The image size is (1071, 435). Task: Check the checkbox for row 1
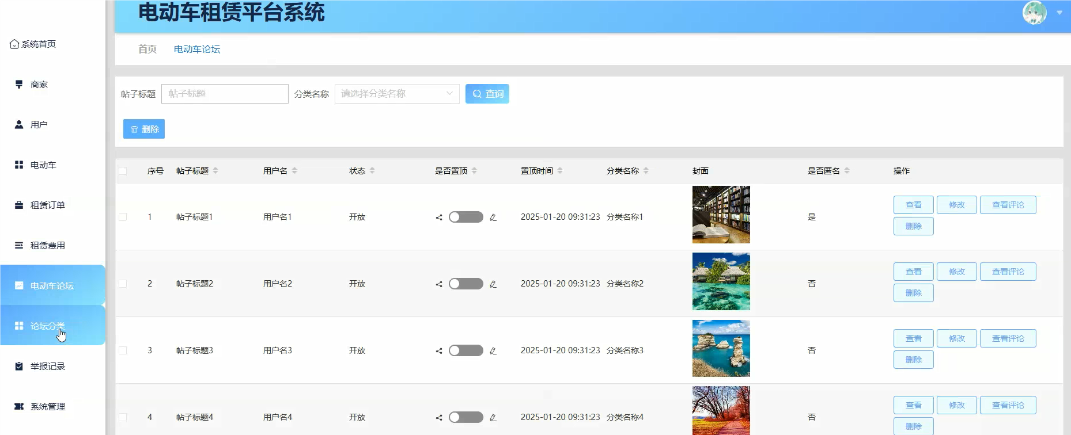pyautogui.click(x=123, y=217)
